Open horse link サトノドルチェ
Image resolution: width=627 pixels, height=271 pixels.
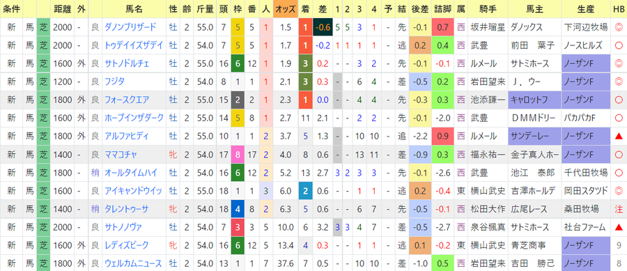point(127,63)
